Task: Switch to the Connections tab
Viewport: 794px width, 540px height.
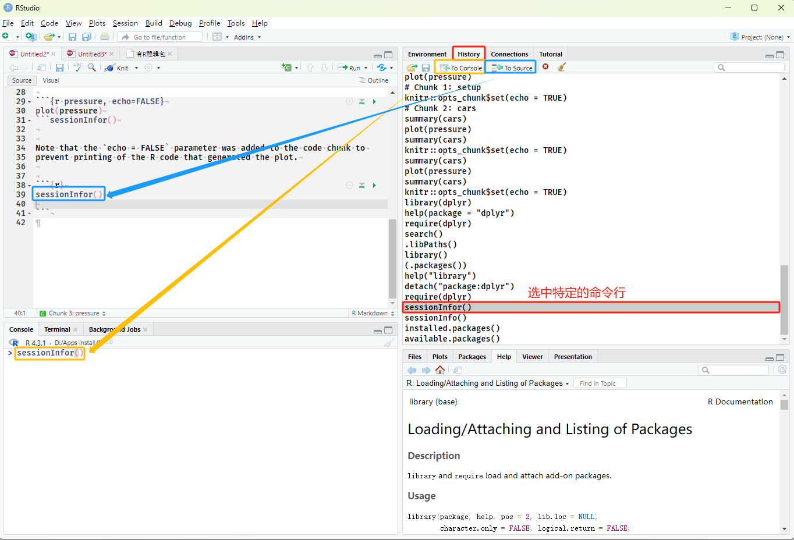Action: click(x=509, y=54)
